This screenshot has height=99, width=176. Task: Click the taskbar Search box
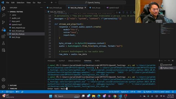(67, 96)
